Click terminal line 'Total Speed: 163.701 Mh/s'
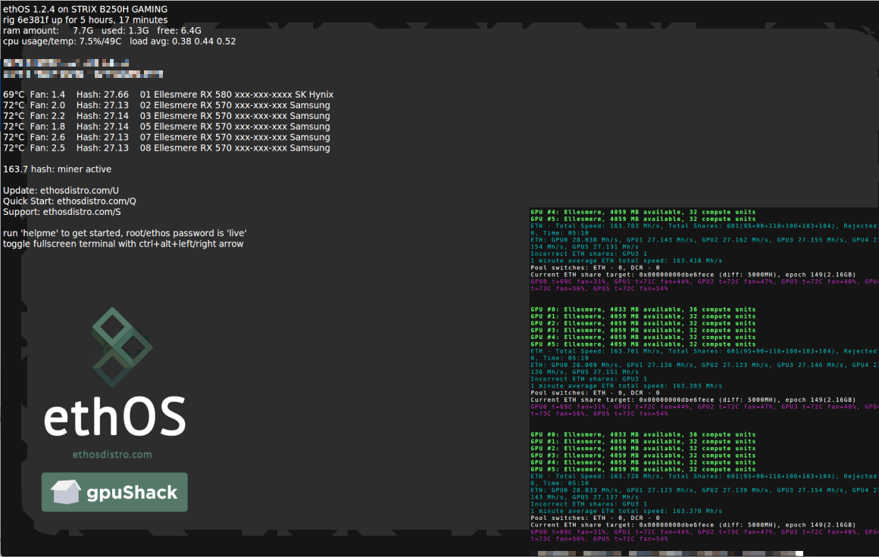Screen dimensions: 879x557 [x=704, y=351]
